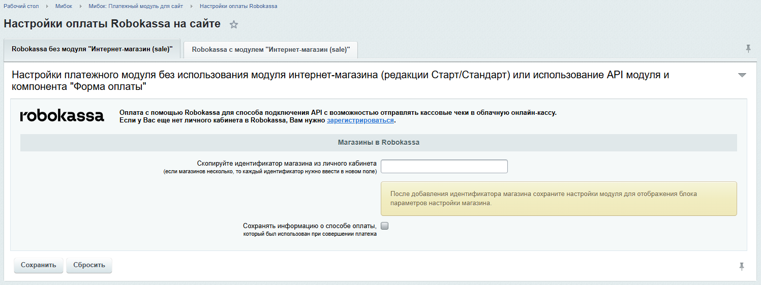The image size is (761, 285).
Task: Open arrow menu after Мибок breadcrumb
Action: [x=80, y=6]
